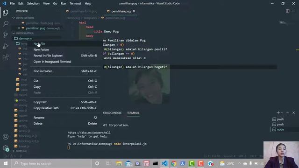Open PowerShell from the taskbar
This screenshot has width=299, height=168.
click(183, 163)
